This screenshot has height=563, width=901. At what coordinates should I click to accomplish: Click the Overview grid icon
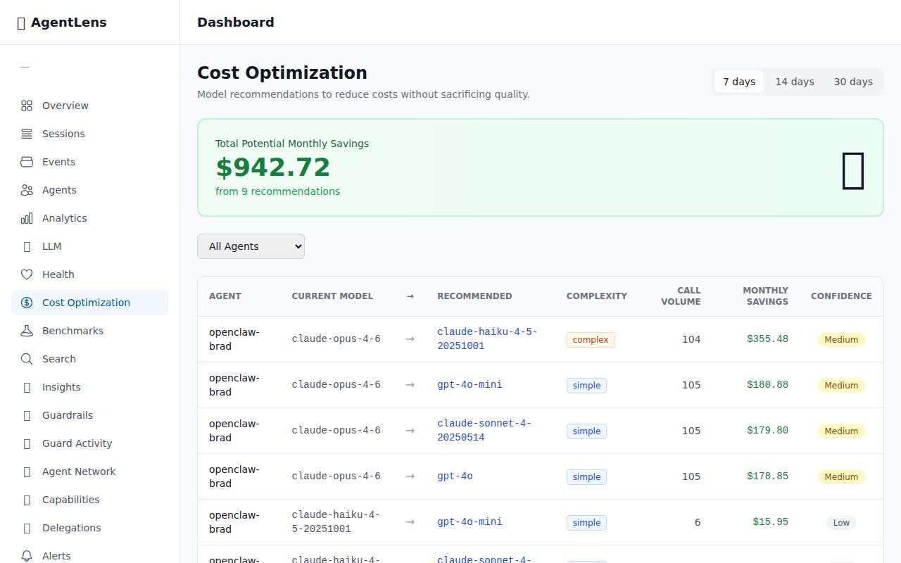click(x=26, y=105)
